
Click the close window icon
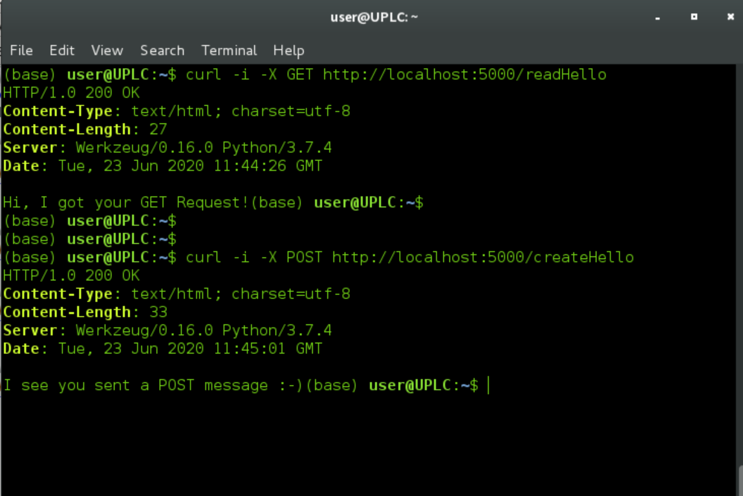(731, 17)
